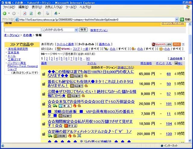Open the このカテゴリから dropdown
The width and height of the screenshot is (193, 149).
click(60, 30)
